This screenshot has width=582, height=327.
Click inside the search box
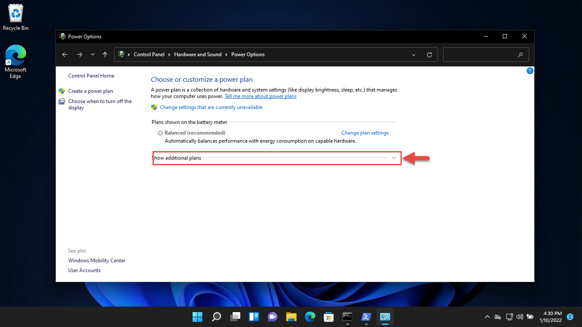pyautogui.click(x=481, y=54)
